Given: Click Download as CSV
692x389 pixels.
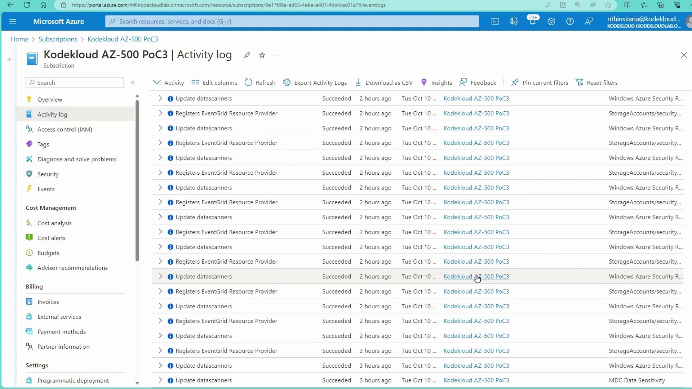Looking at the screenshot, I should point(384,82).
